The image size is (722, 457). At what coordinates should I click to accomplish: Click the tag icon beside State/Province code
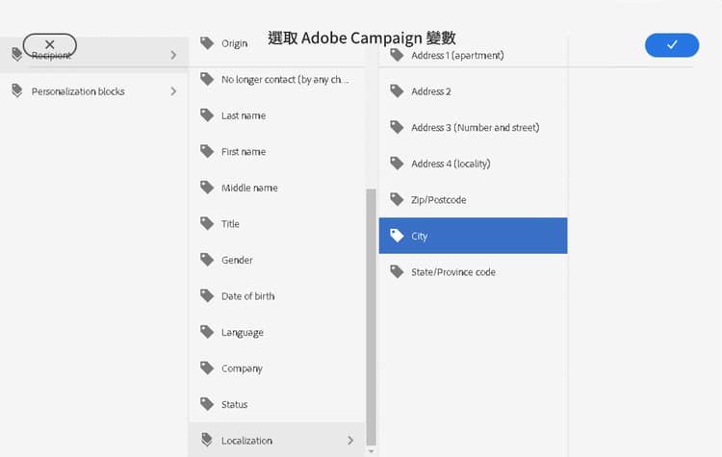pos(397,272)
